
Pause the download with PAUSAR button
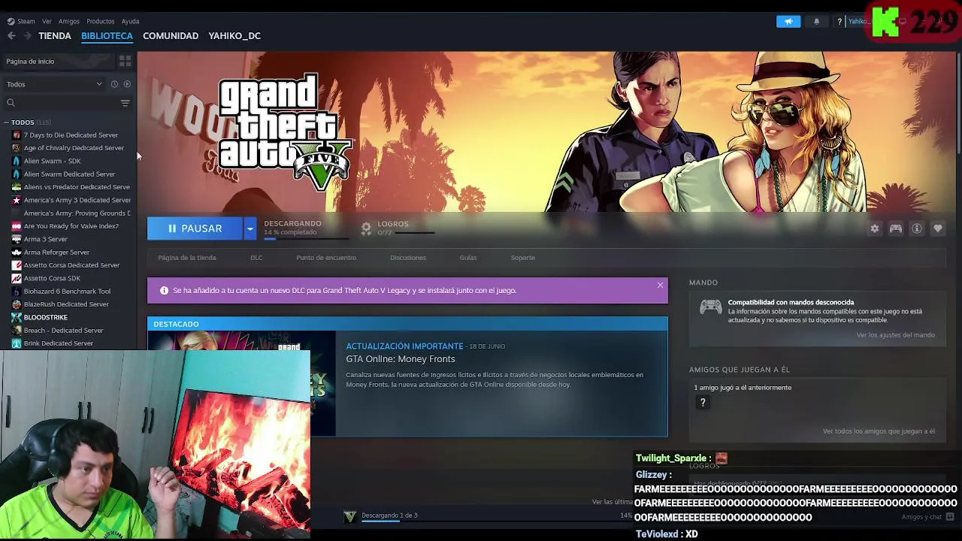[195, 228]
